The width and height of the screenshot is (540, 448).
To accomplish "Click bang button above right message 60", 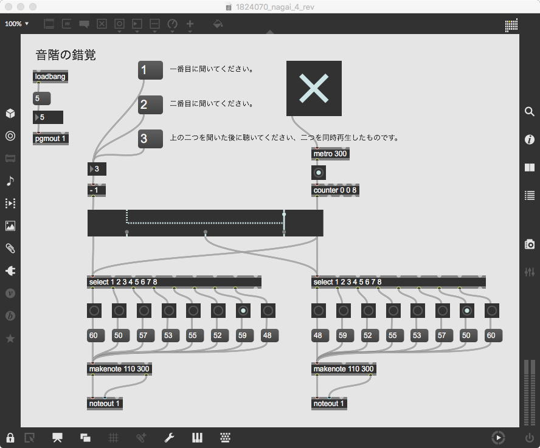I will pyautogui.click(x=491, y=311).
